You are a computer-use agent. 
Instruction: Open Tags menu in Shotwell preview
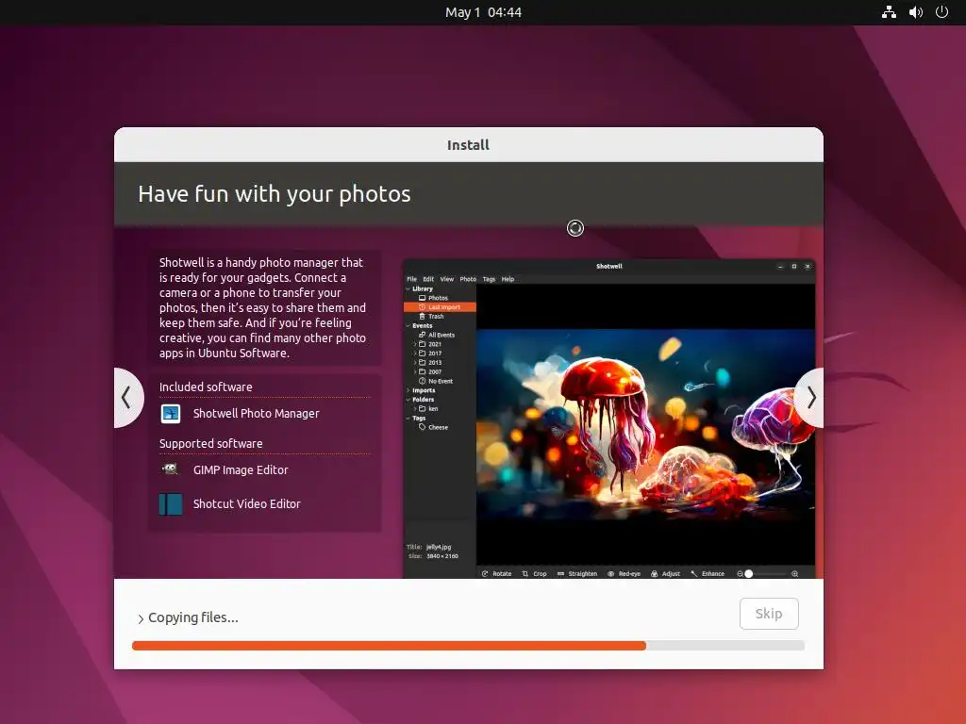(x=489, y=279)
